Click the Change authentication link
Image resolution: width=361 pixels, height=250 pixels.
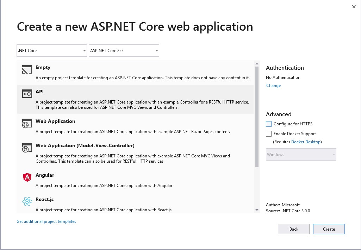[273, 86]
